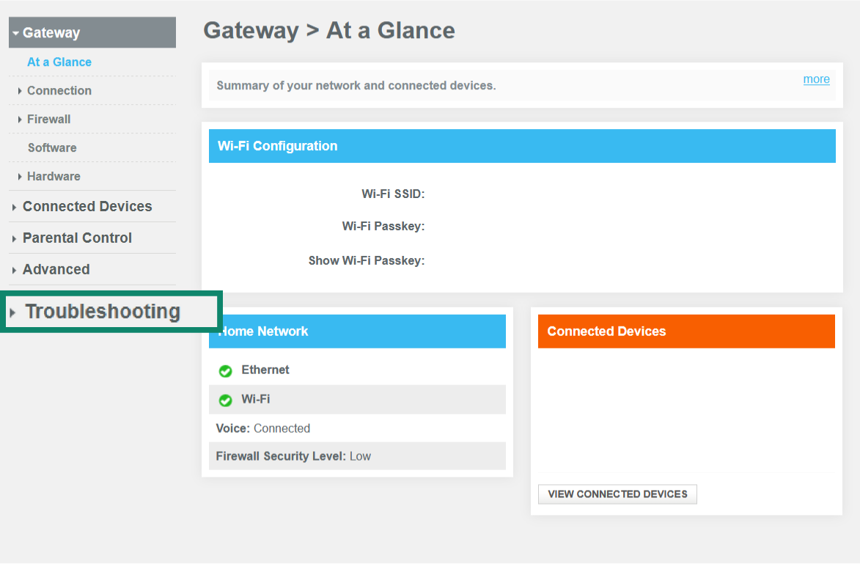The image size is (860, 564).
Task: Click the Ethernet status check icon
Action: tap(225, 371)
